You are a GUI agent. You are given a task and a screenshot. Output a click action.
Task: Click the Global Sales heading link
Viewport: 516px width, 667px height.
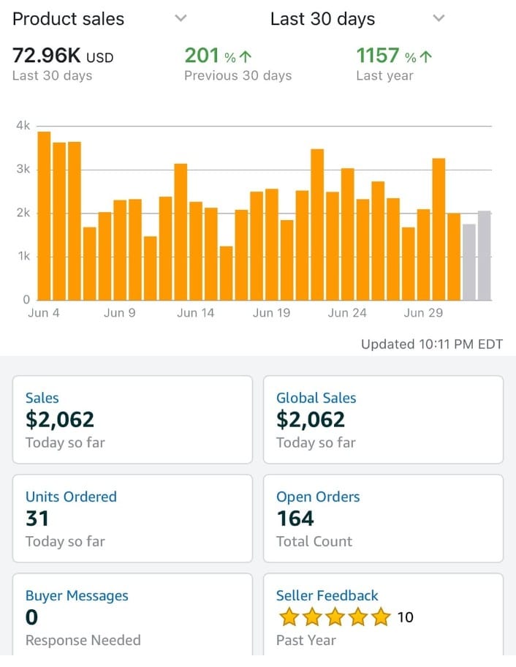click(316, 399)
